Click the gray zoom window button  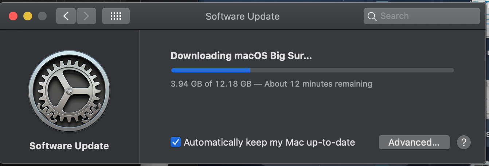42,16
